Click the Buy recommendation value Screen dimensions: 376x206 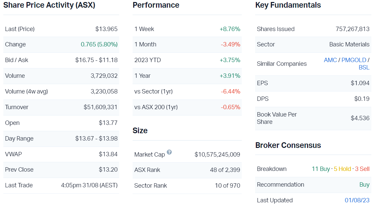(x=364, y=185)
